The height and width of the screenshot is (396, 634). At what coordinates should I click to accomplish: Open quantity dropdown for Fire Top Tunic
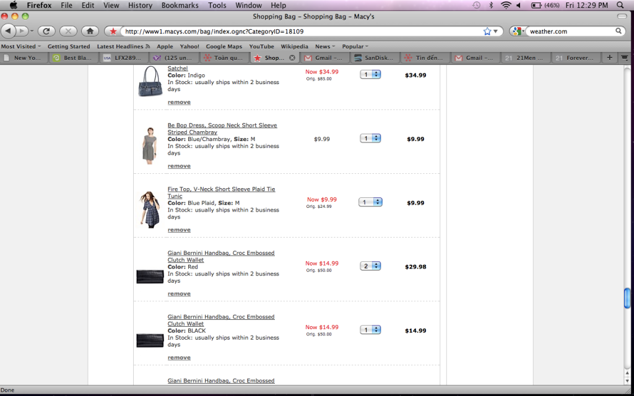[370, 202]
